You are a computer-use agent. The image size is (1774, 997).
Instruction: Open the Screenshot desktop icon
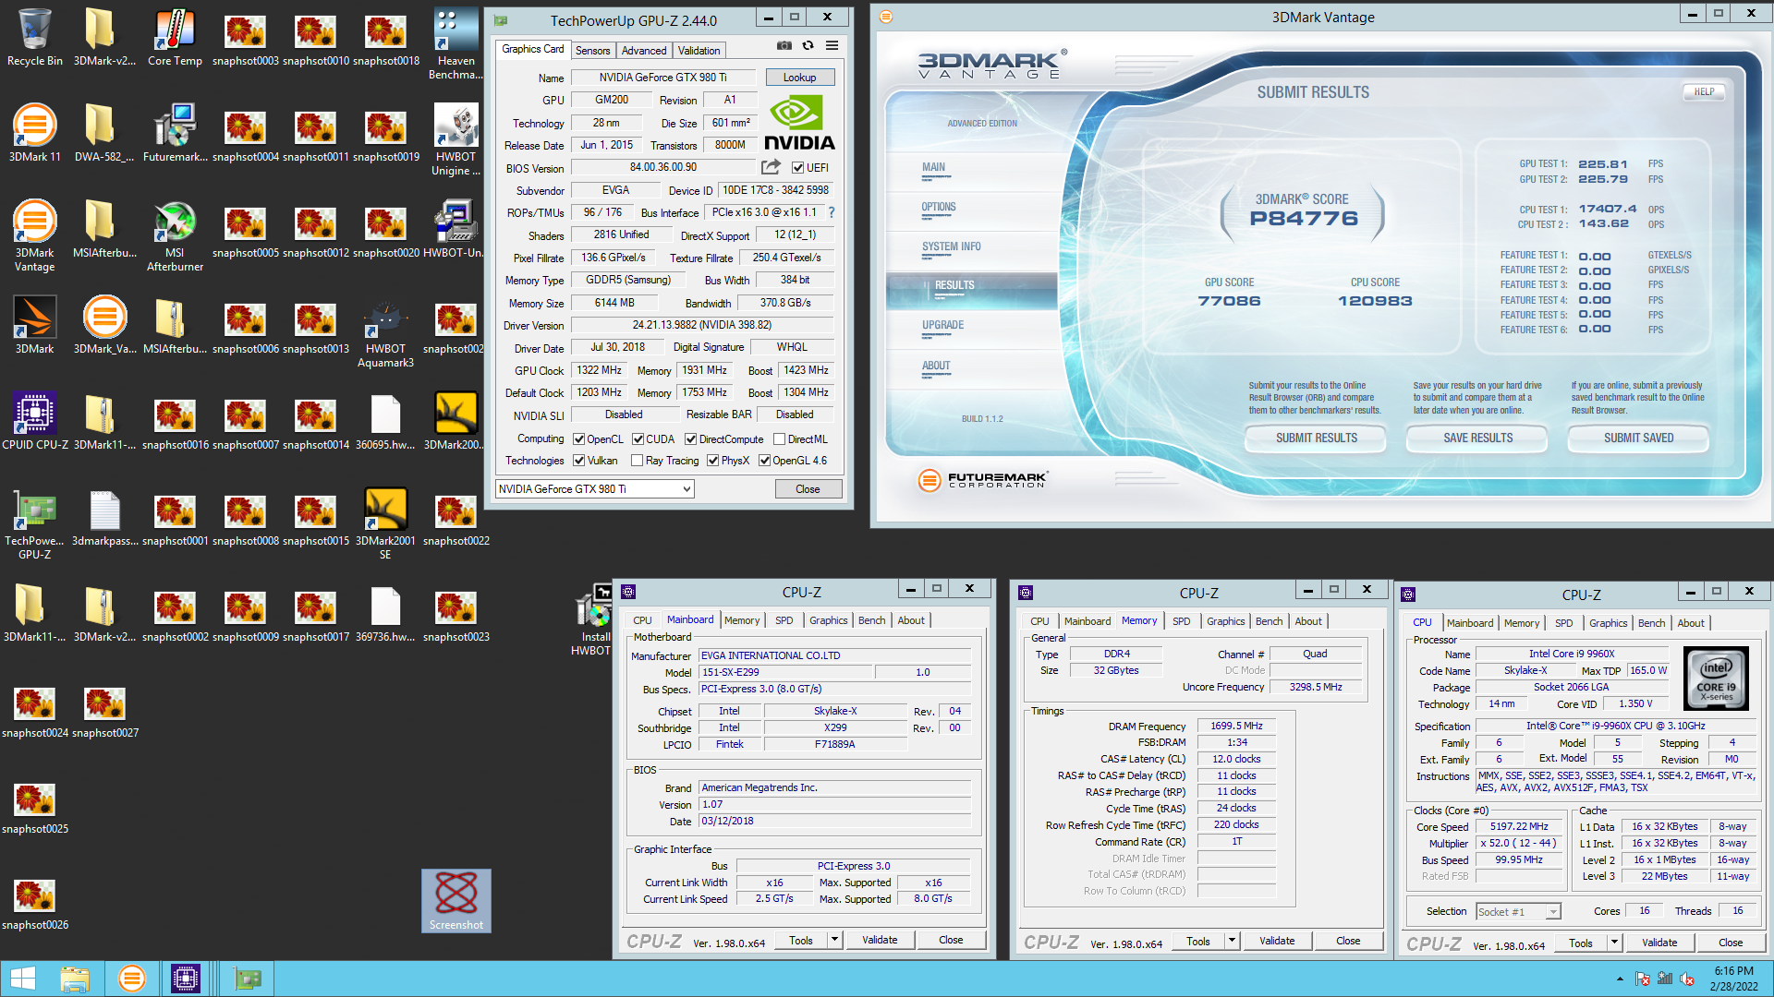(x=456, y=901)
